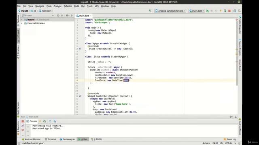
Task: Open the search everywhere magnifier icon
Action: pyautogui.click(x=239, y=11)
